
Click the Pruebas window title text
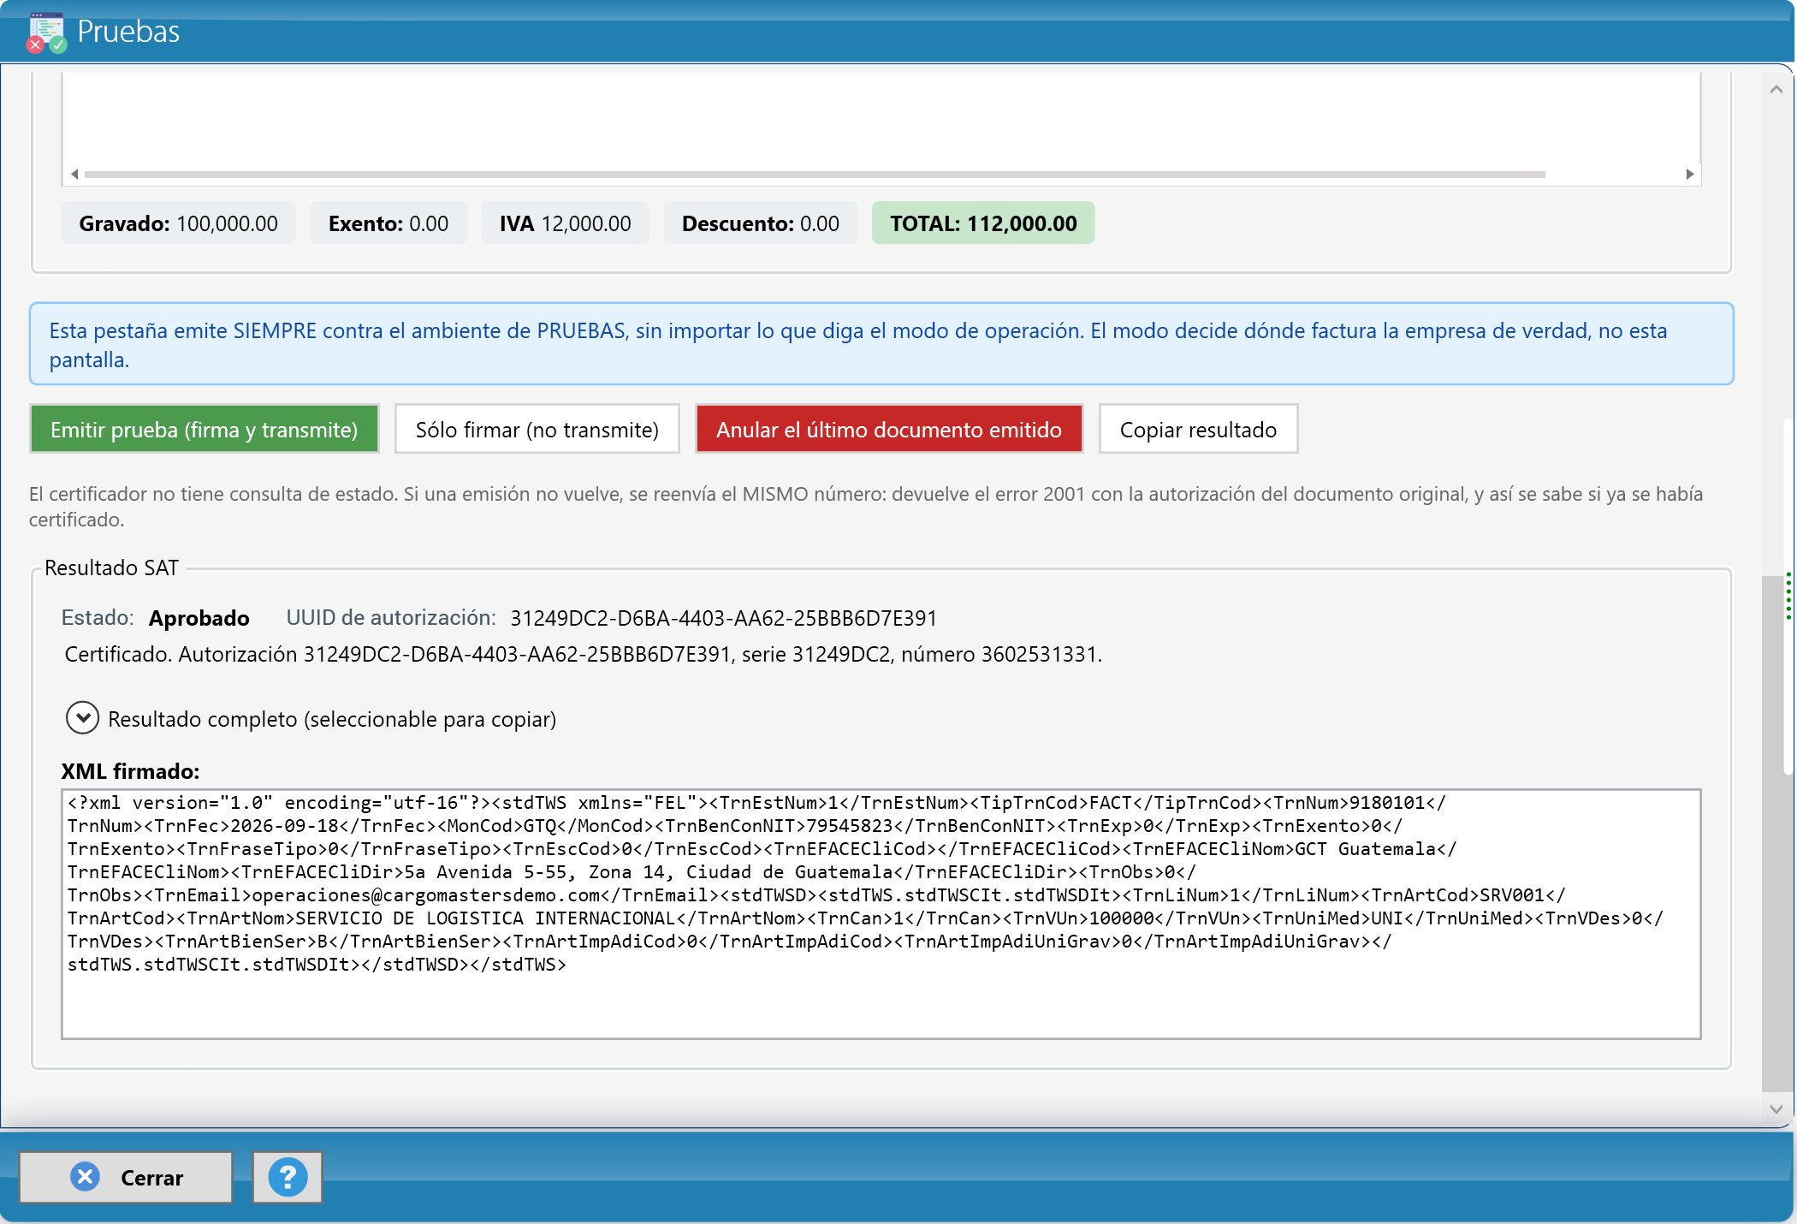point(128,32)
